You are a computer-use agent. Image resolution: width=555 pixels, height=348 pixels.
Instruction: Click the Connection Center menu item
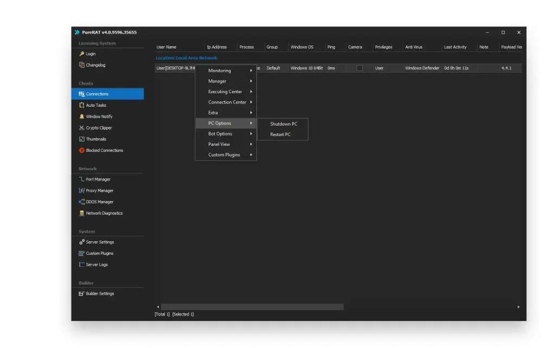(225, 102)
